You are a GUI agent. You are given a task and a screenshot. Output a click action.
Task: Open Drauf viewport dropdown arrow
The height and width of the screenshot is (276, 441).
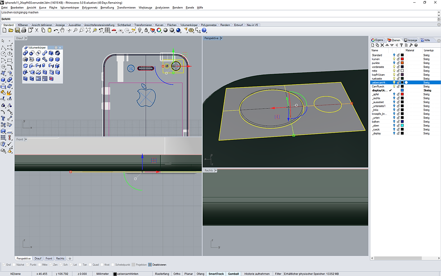[26, 38]
